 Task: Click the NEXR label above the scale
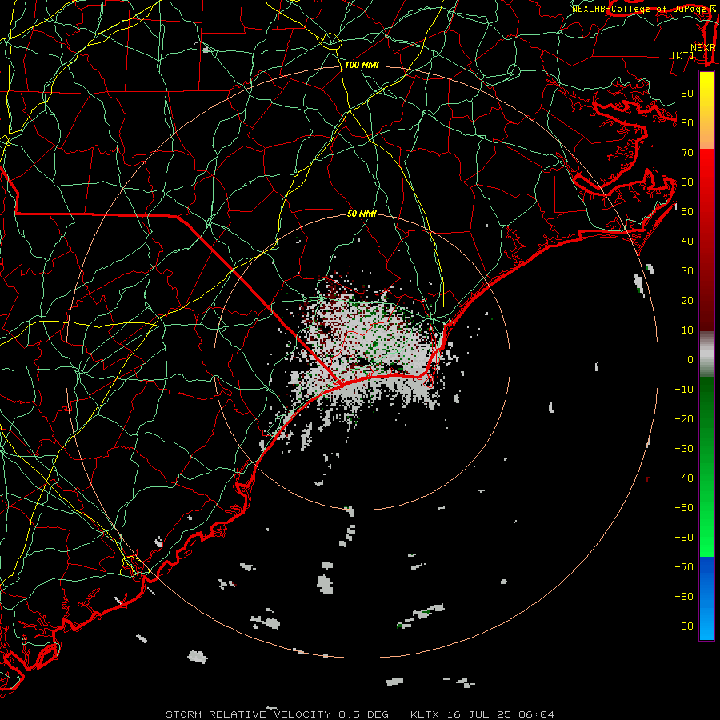pyautogui.click(x=702, y=48)
